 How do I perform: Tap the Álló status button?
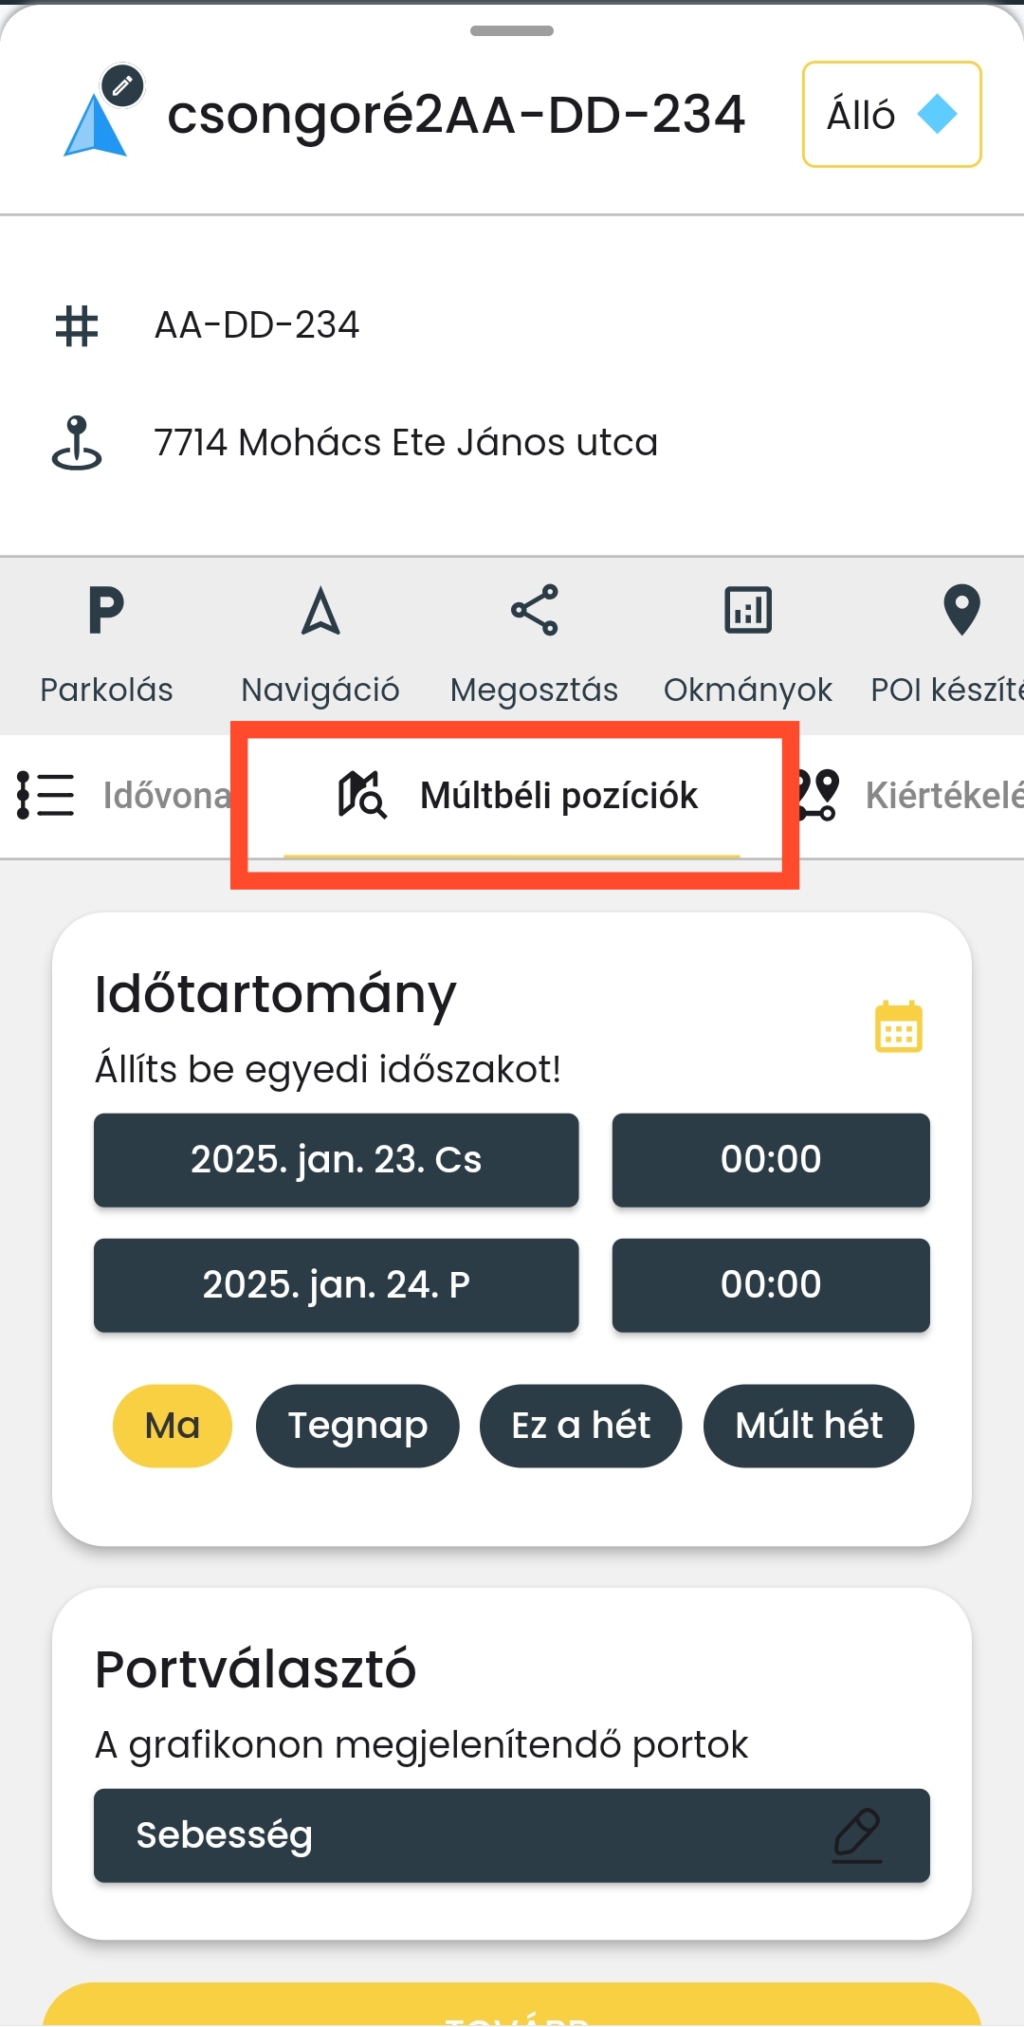[891, 115]
